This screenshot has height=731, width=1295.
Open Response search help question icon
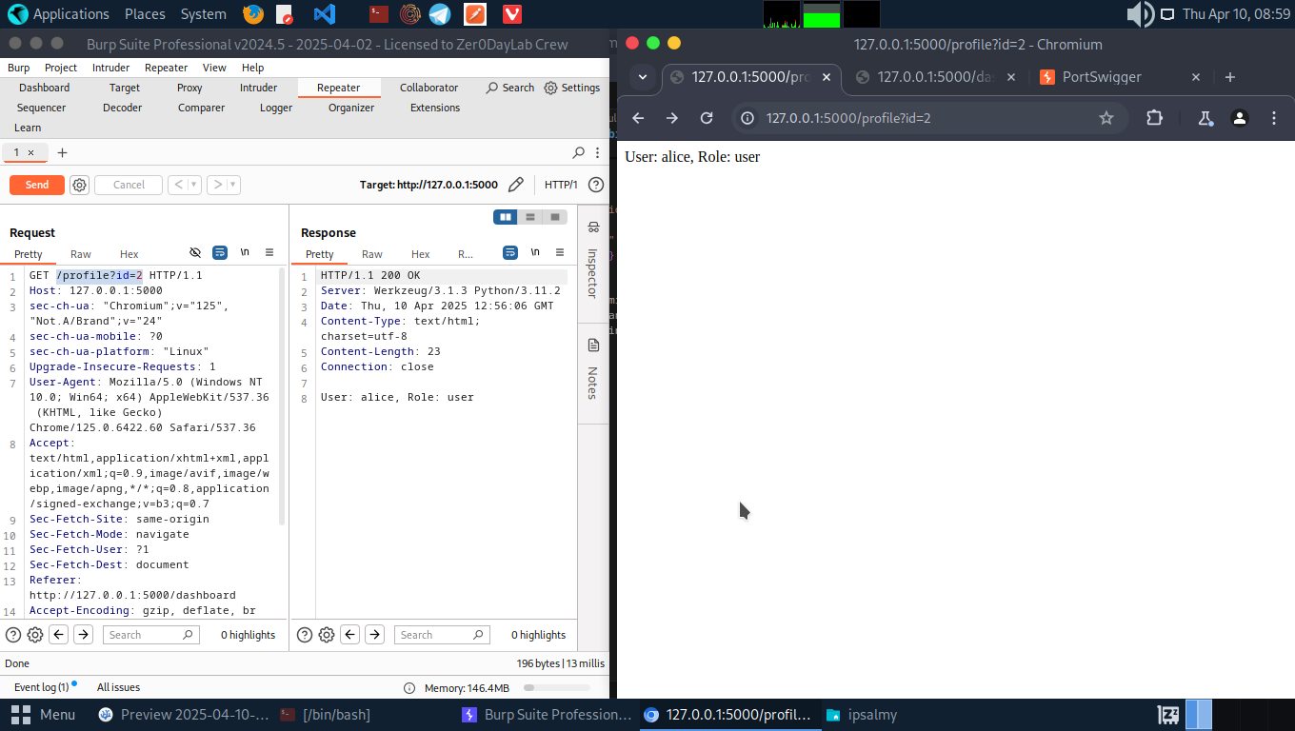coord(305,635)
